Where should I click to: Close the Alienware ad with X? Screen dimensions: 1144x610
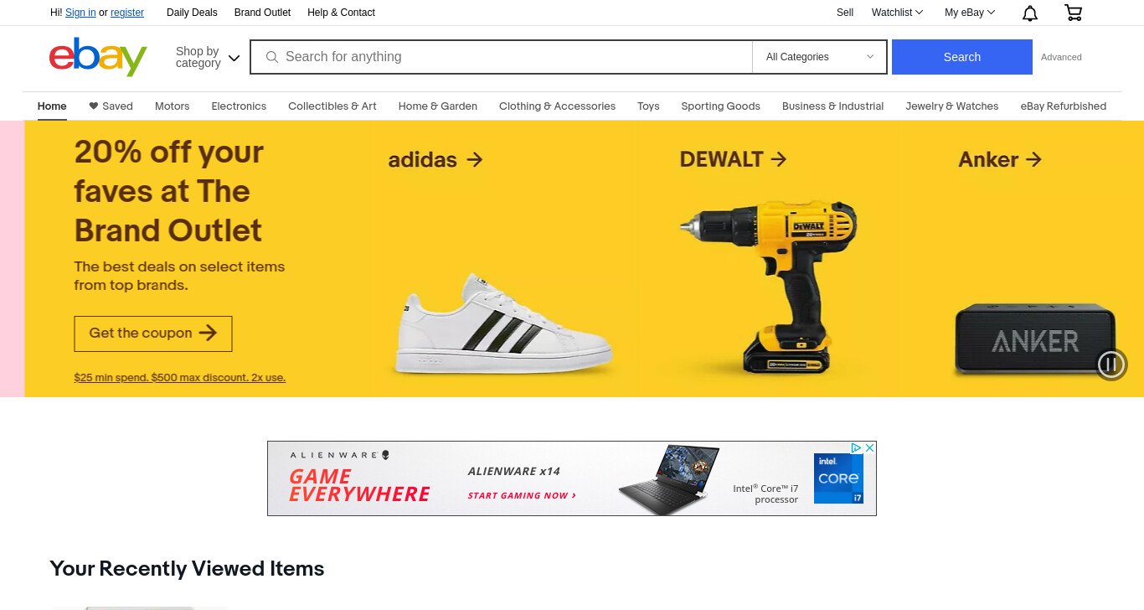tap(869, 448)
